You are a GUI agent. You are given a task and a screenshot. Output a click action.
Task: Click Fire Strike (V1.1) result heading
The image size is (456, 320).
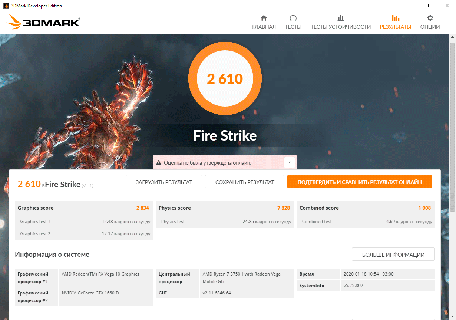pos(69,184)
